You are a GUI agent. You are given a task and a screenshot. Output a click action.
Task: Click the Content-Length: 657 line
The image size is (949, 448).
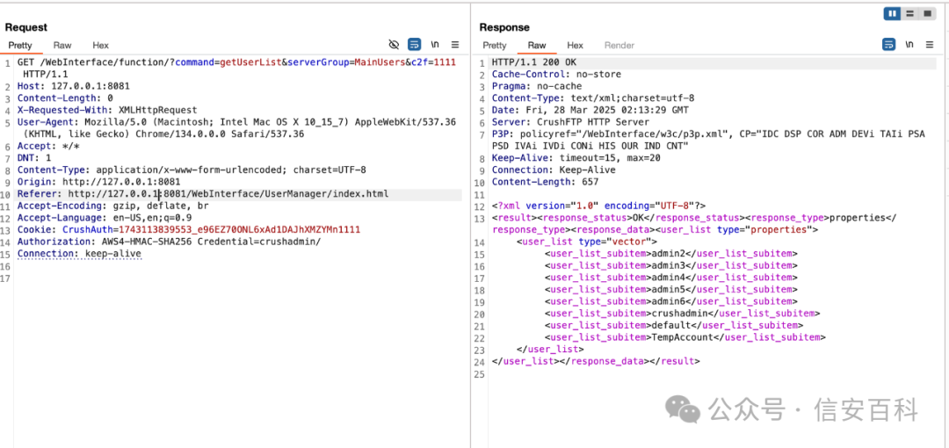pyautogui.click(x=545, y=182)
